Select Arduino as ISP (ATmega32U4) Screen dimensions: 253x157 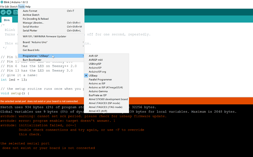(x=106, y=87)
